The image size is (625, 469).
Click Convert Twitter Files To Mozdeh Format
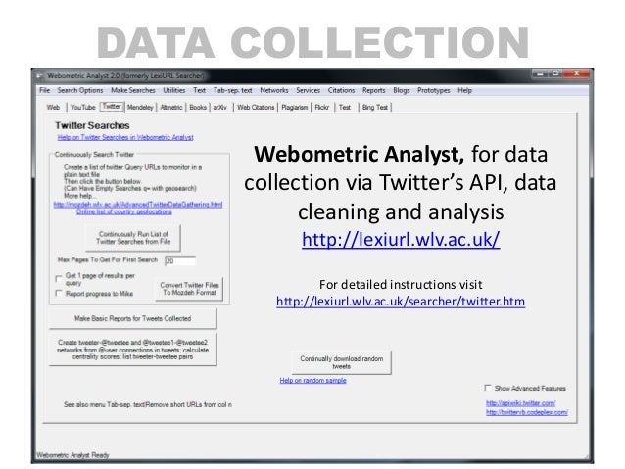click(189, 289)
